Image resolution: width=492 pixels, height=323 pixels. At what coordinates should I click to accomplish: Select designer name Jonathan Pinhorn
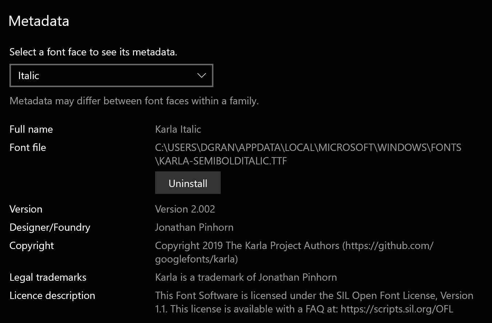coord(194,227)
